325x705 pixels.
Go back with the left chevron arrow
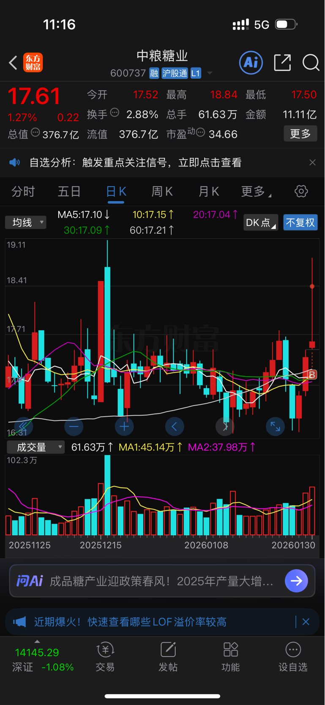(x=13, y=63)
